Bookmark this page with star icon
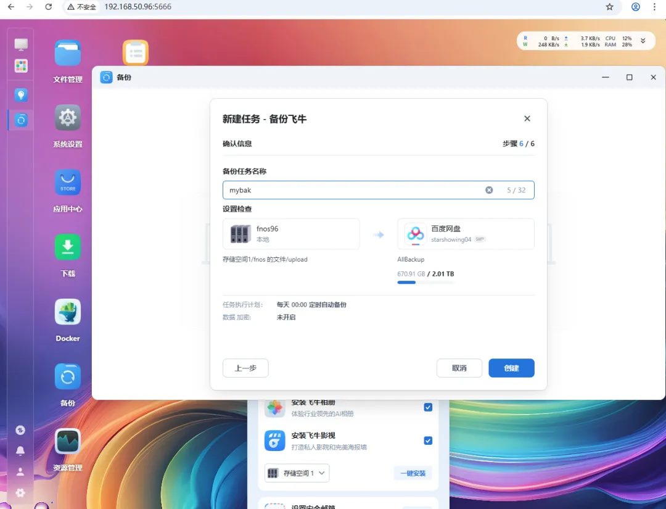Viewport: 666px width, 509px height. [609, 7]
